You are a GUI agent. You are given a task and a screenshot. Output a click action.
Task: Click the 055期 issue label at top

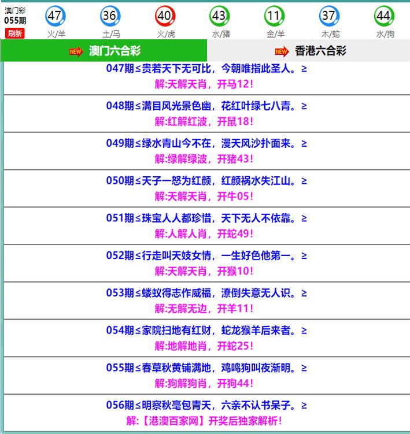(15, 20)
